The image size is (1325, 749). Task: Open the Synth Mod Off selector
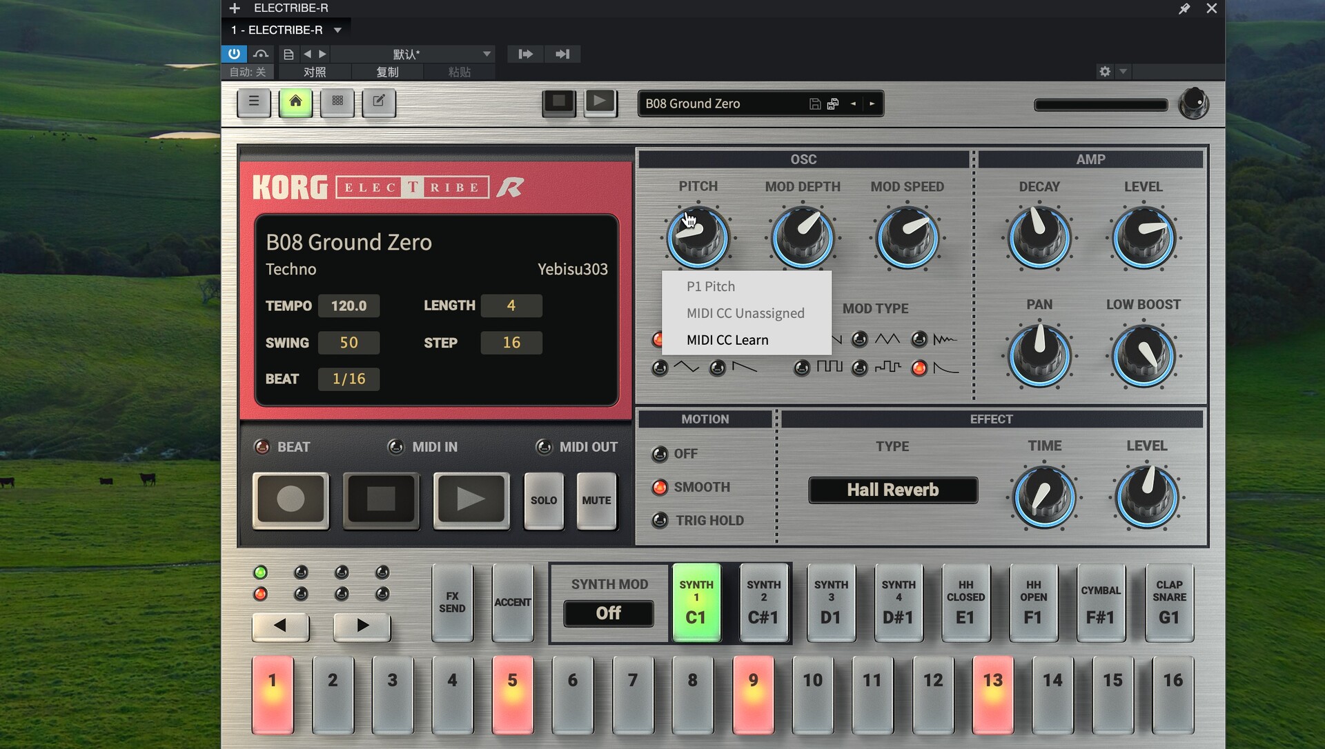point(609,613)
